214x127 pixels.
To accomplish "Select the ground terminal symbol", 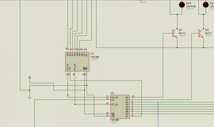I will coord(30,98).
